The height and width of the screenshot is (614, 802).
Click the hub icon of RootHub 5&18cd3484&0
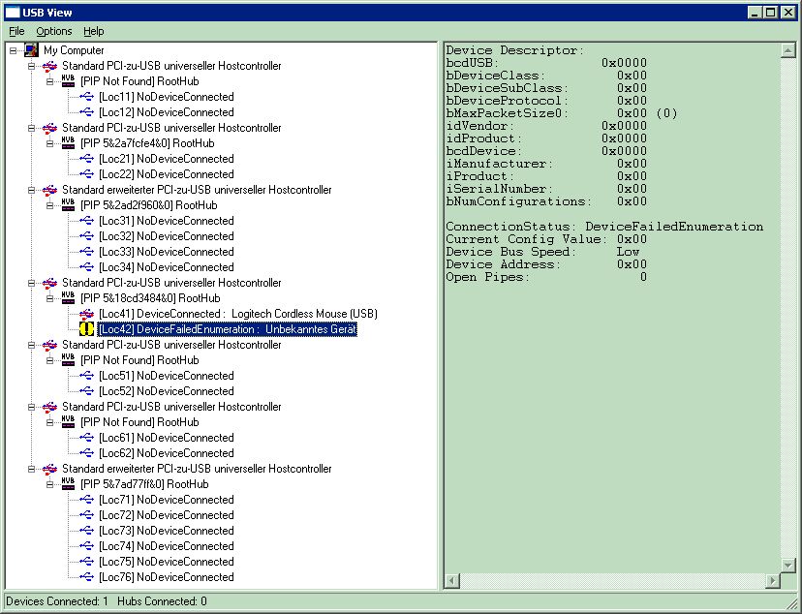(x=68, y=298)
